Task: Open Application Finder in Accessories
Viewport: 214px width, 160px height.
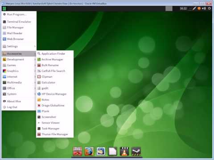Action: click(55, 54)
